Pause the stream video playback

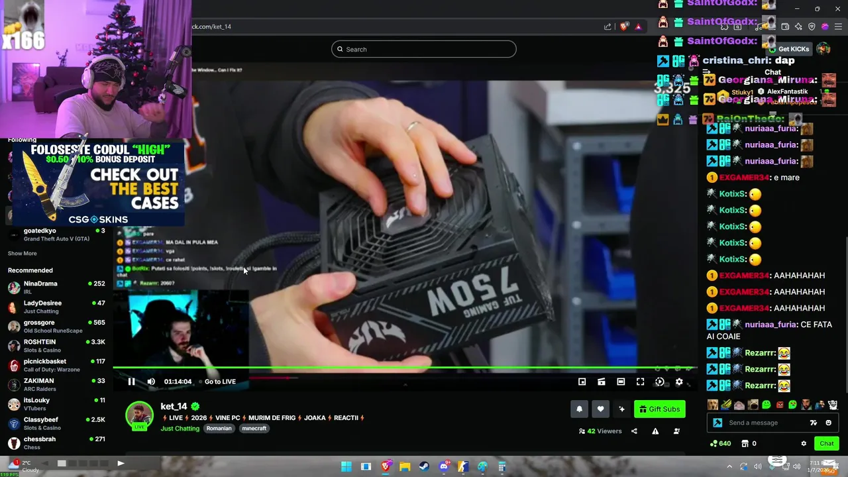tap(131, 382)
